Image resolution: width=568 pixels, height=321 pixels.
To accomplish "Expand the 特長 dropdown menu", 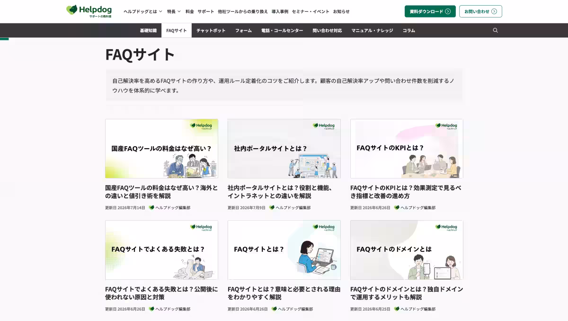I will [174, 11].
